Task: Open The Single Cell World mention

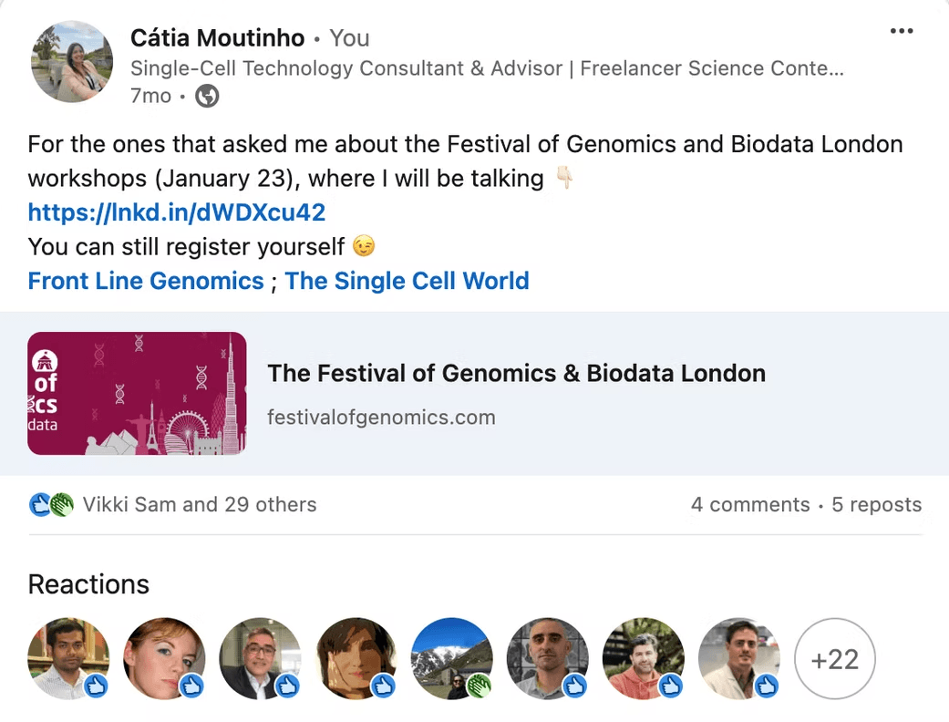Action: tap(407, 281)
